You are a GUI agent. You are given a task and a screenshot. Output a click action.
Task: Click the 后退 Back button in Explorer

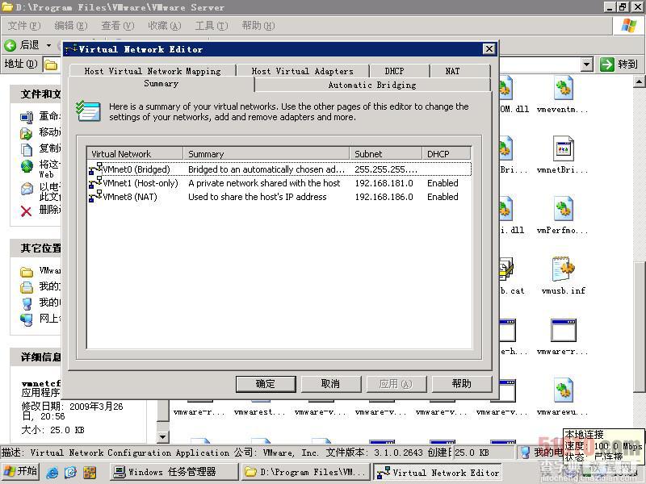pos(23,45)
